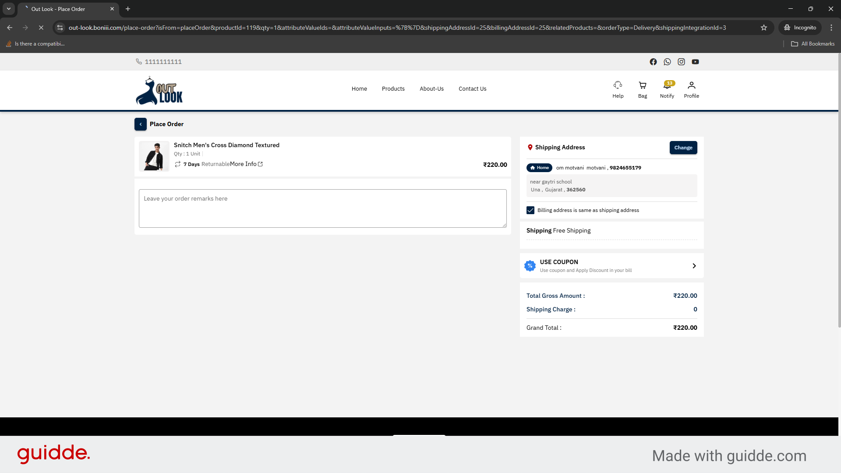Open the Help icon
The height and width of the screenshot is (473, 841).
tap(618, 89)
